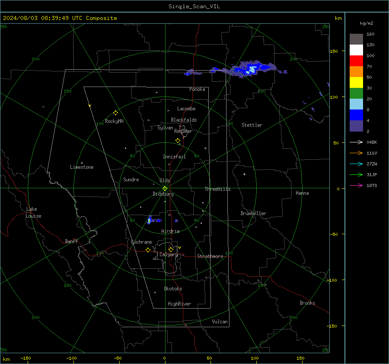Screen dimensions: 389x364
Task: Click the white 04DK arrow in legend
Action: pyautogui.click(x=356, y=142)
